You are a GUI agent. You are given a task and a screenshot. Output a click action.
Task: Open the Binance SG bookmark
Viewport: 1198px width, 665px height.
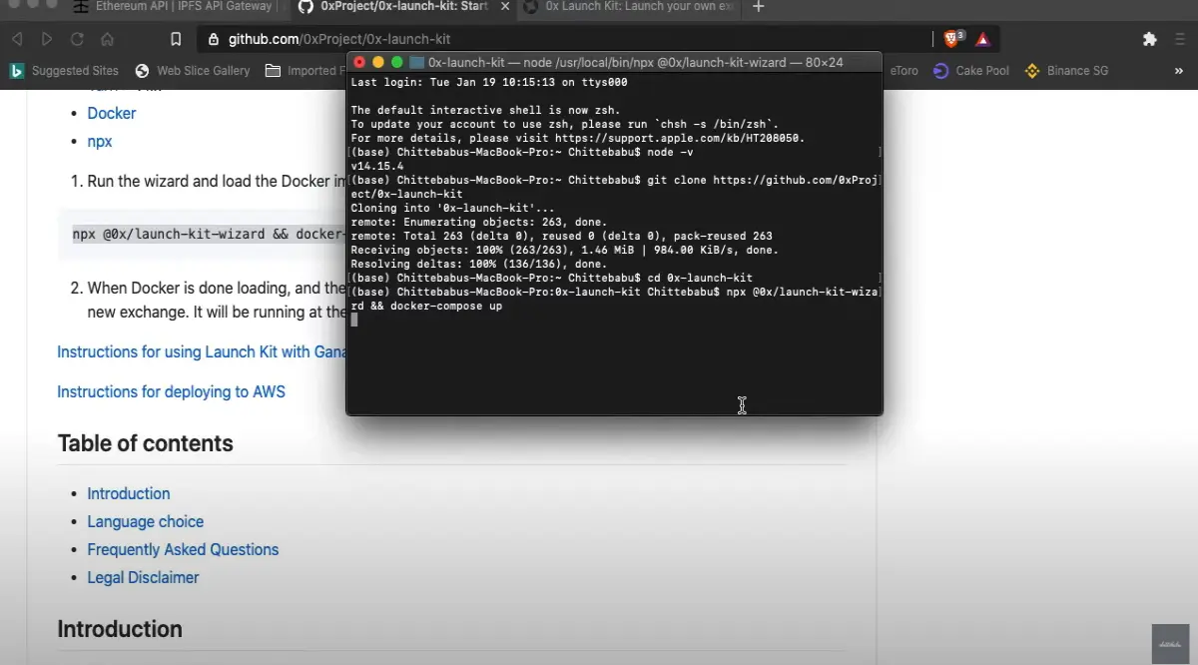(x=1065, y=71)
